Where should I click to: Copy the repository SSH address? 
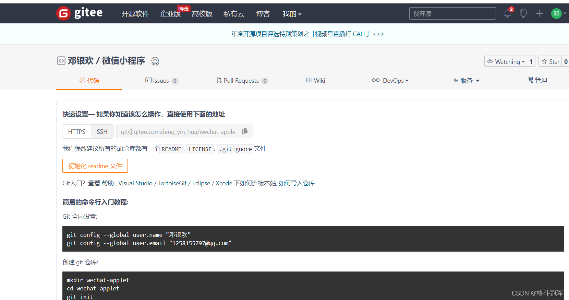pyautogui.click(x=245, y=131)
